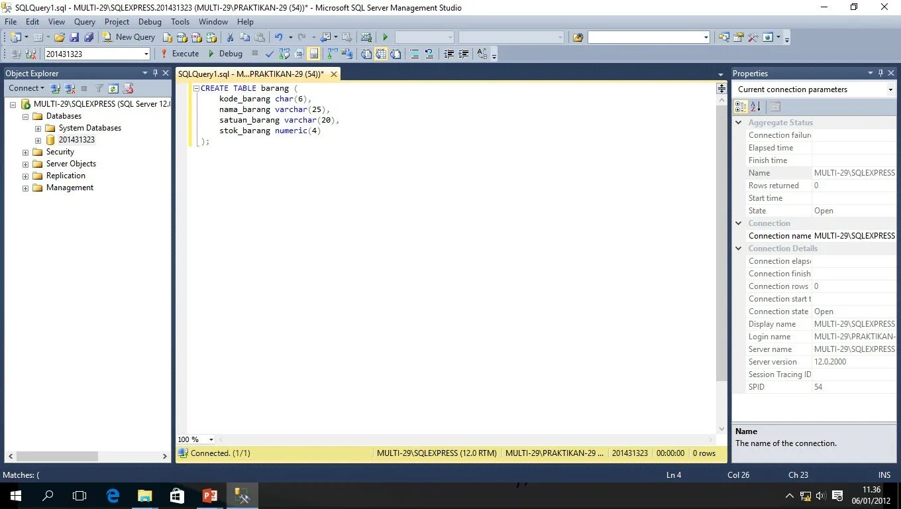Toggle Include Actual Execution Plan
The height and width of the screenshot is (509, 901).
[x=332, y=54]
